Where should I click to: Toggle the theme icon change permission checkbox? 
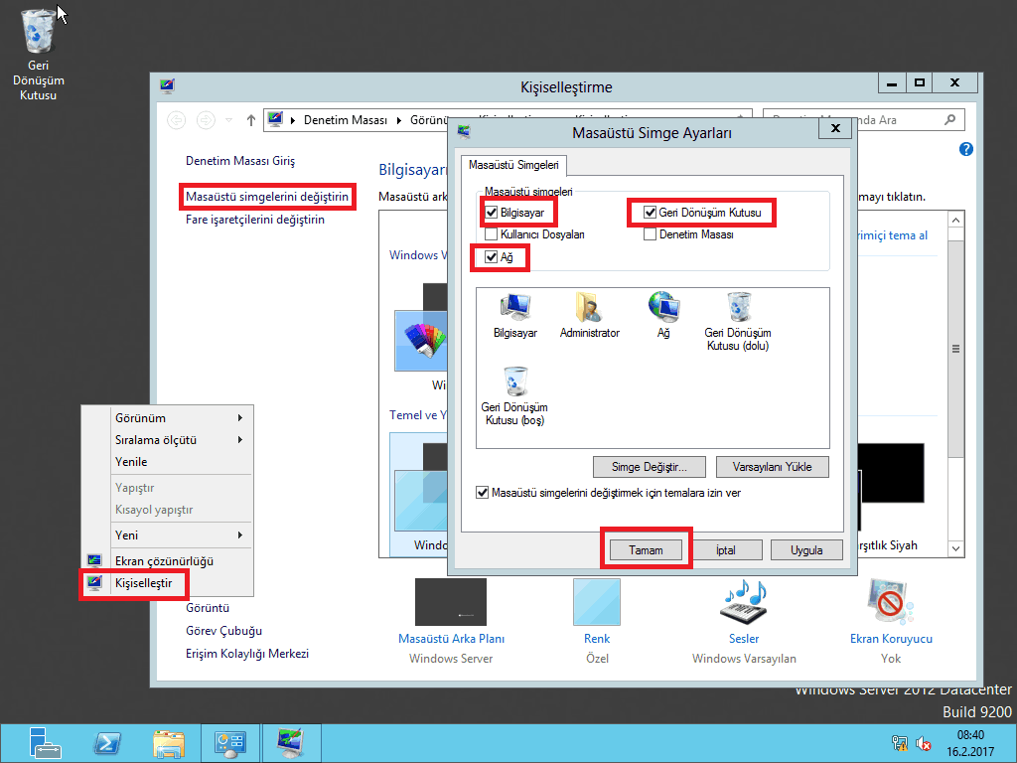tap(483, 493)
